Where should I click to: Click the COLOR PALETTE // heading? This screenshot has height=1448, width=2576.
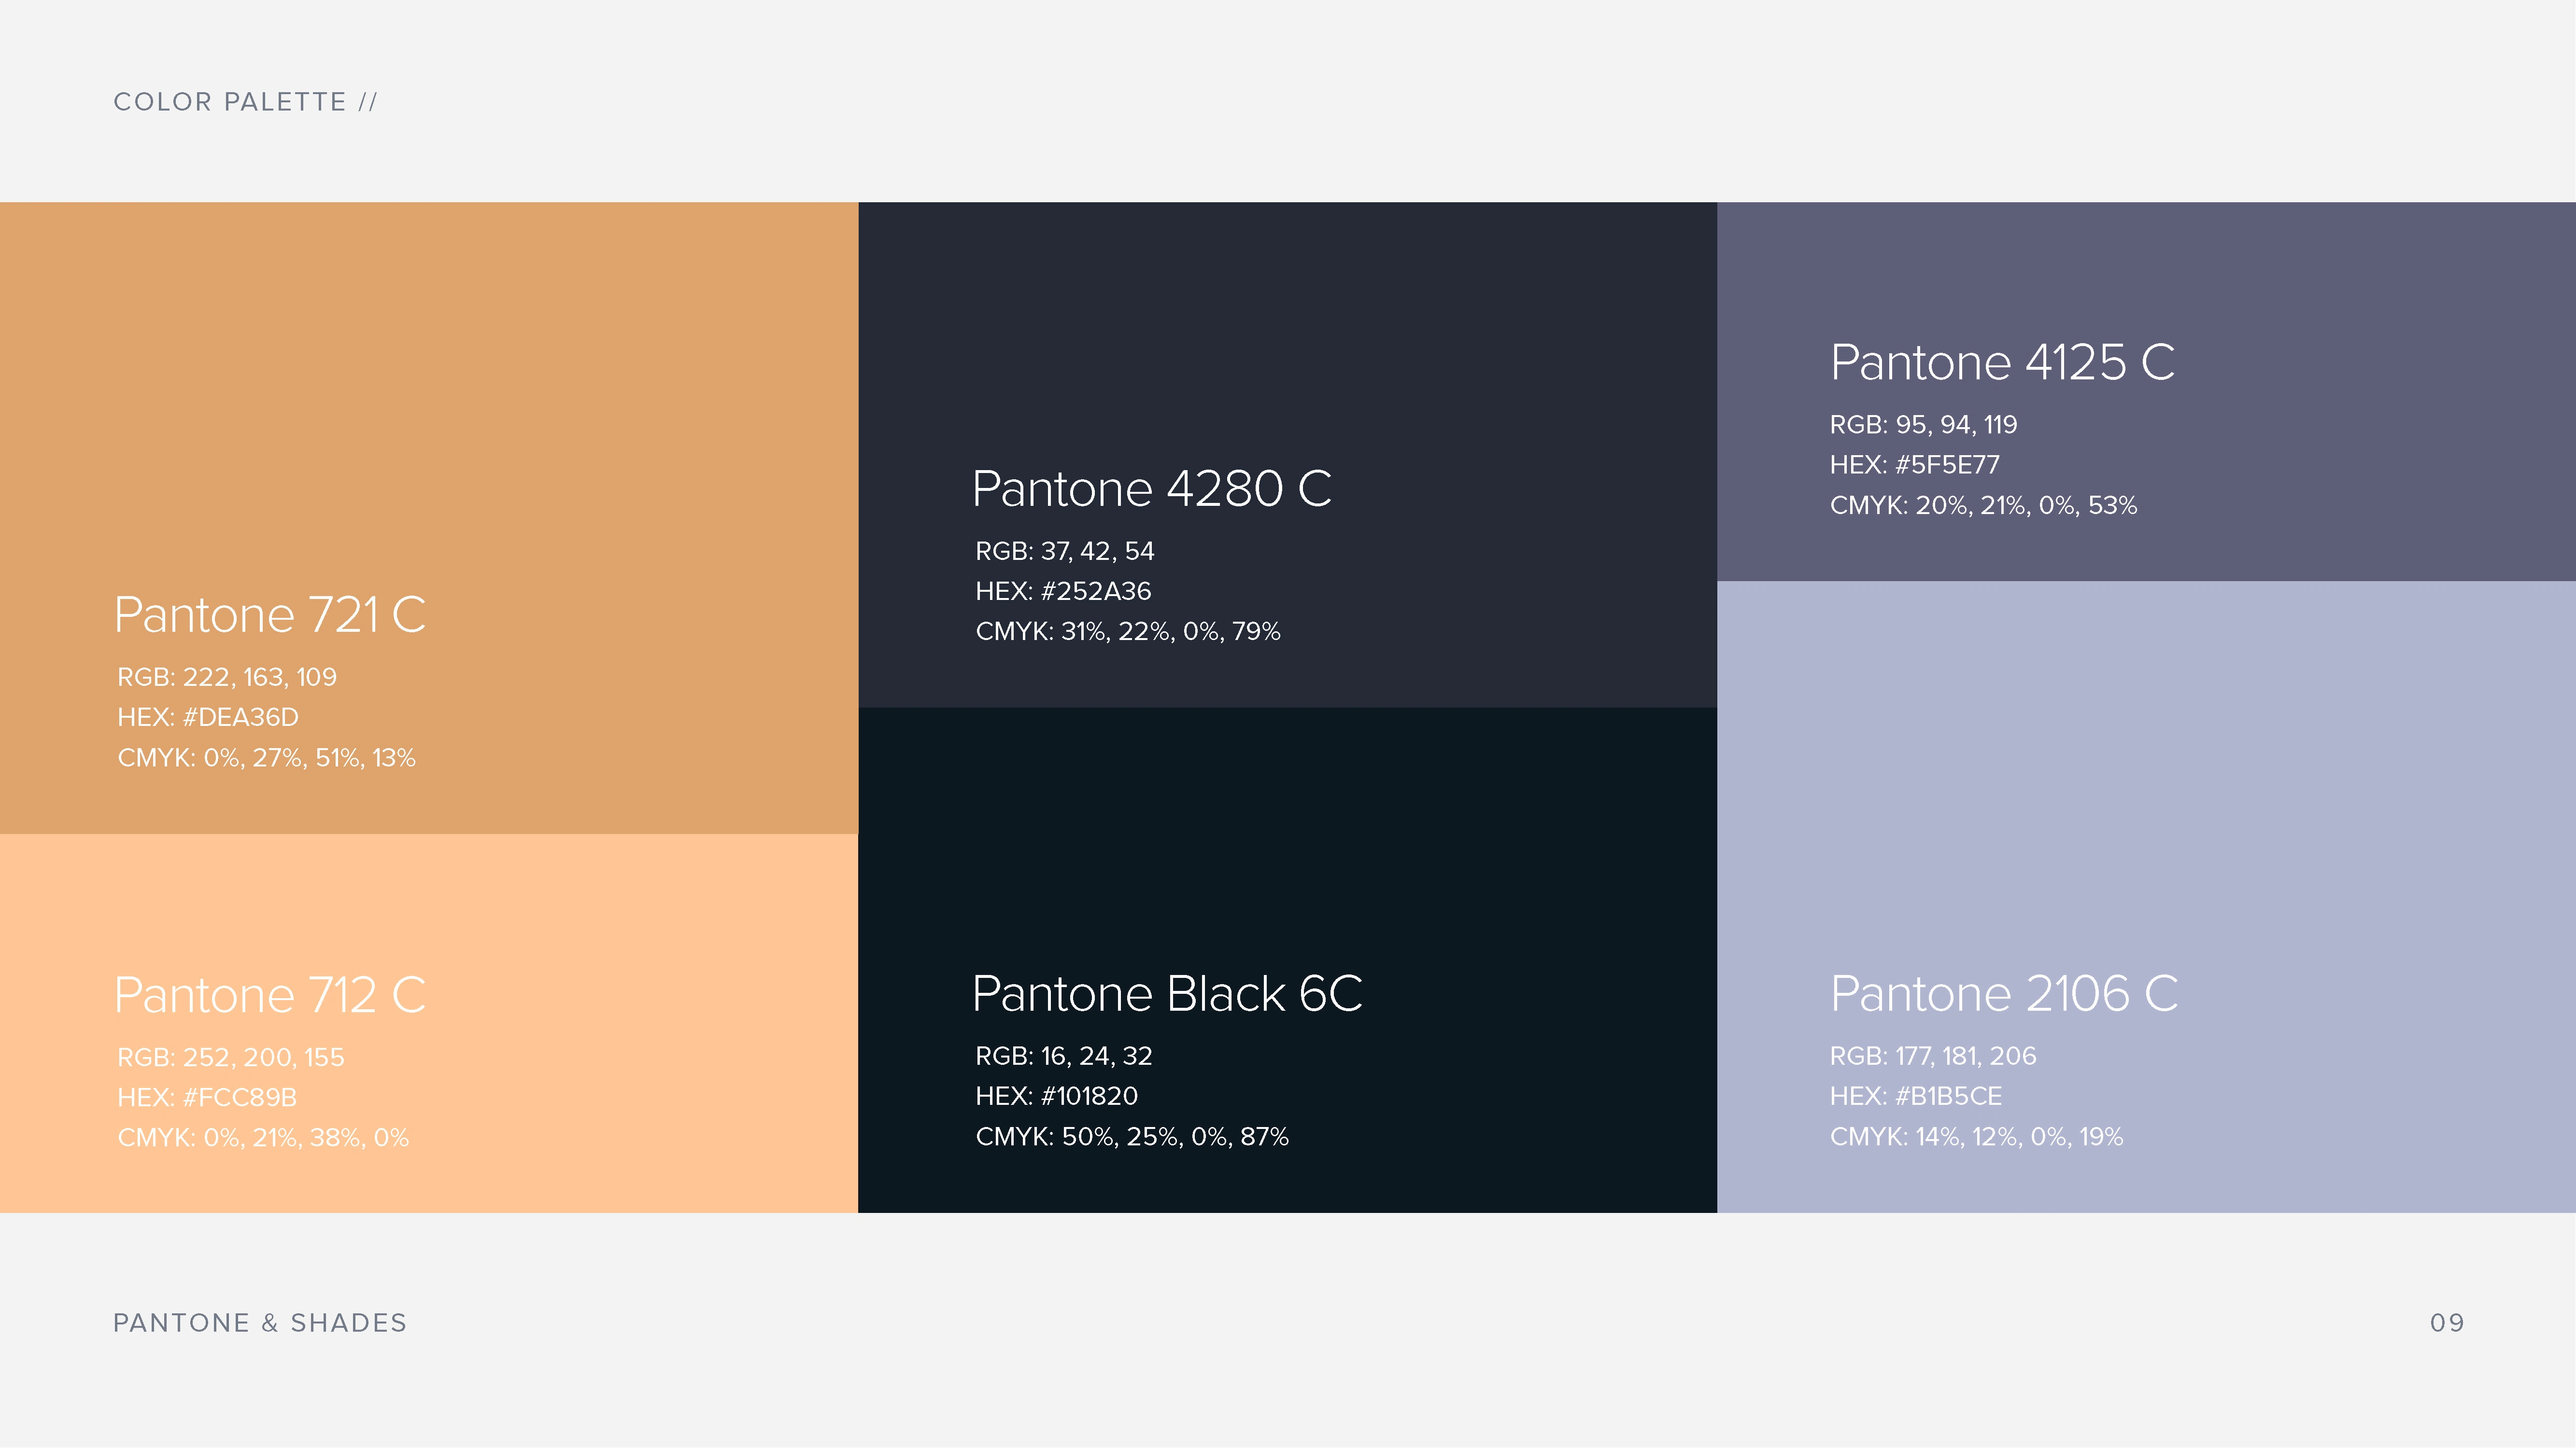pyautogui.click(x=245, y=102)
